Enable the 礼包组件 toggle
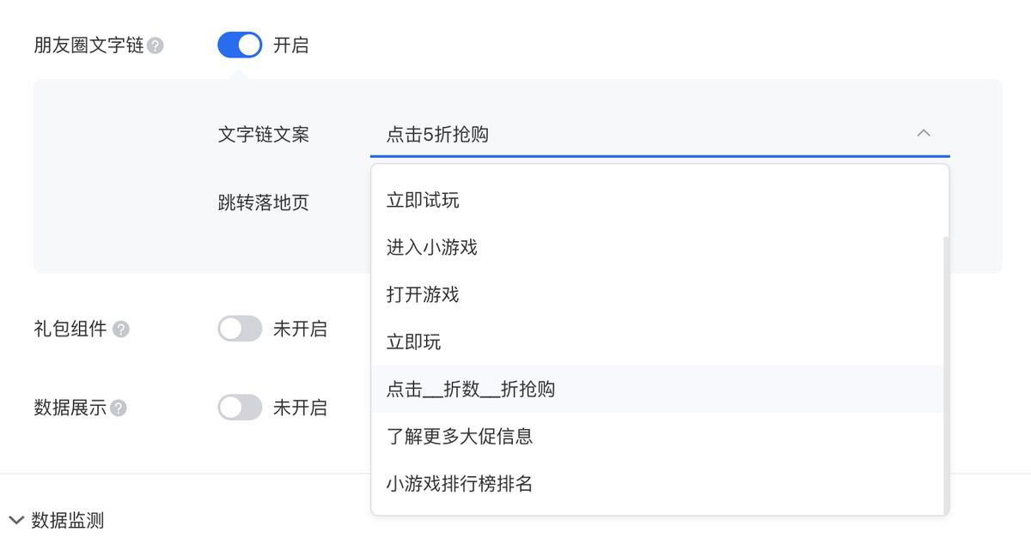 (x=240, y=329)
